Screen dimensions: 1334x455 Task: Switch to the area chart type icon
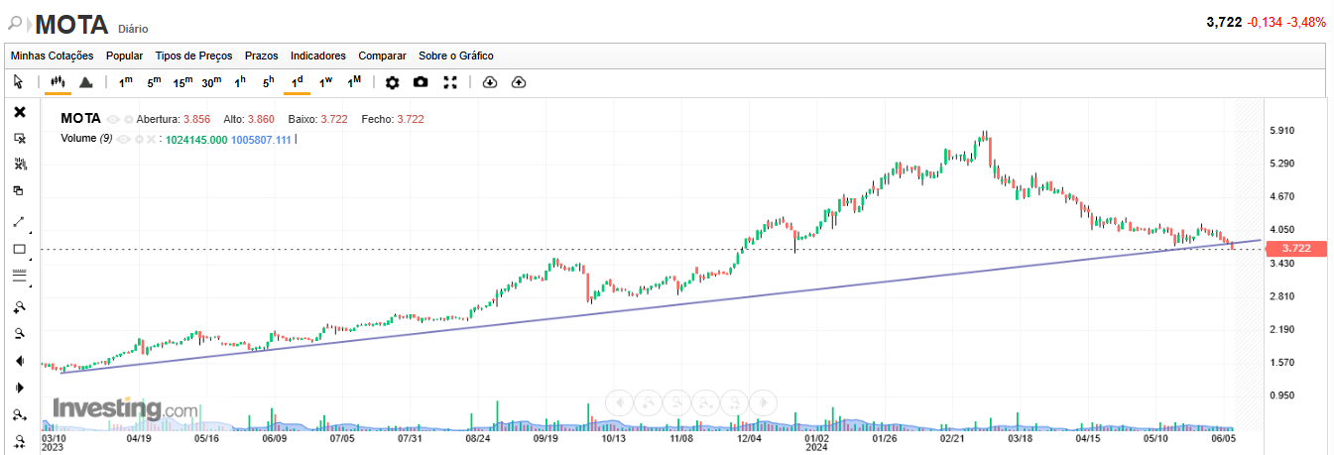coord(86,82)
